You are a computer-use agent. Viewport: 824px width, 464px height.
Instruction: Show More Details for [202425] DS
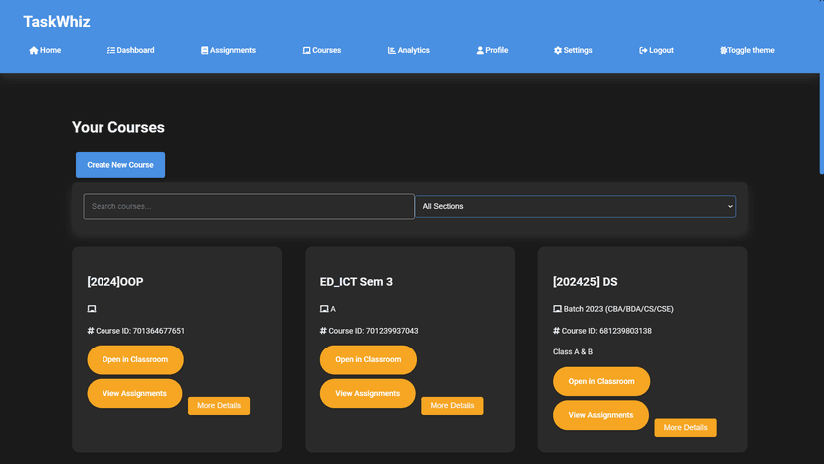pyautogui.click(x=685, y=428)
